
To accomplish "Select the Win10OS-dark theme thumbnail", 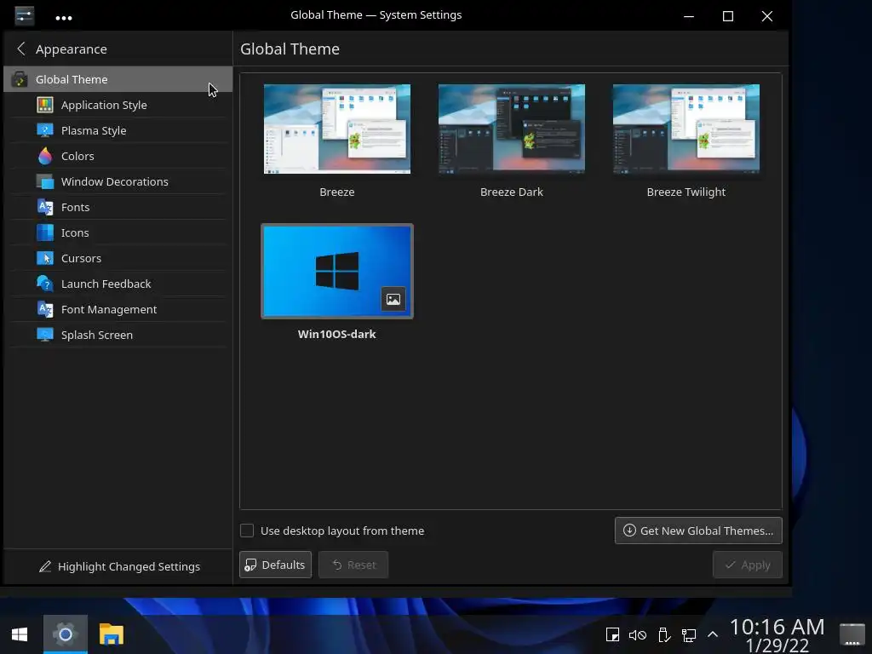I will [x=337, y=272].
